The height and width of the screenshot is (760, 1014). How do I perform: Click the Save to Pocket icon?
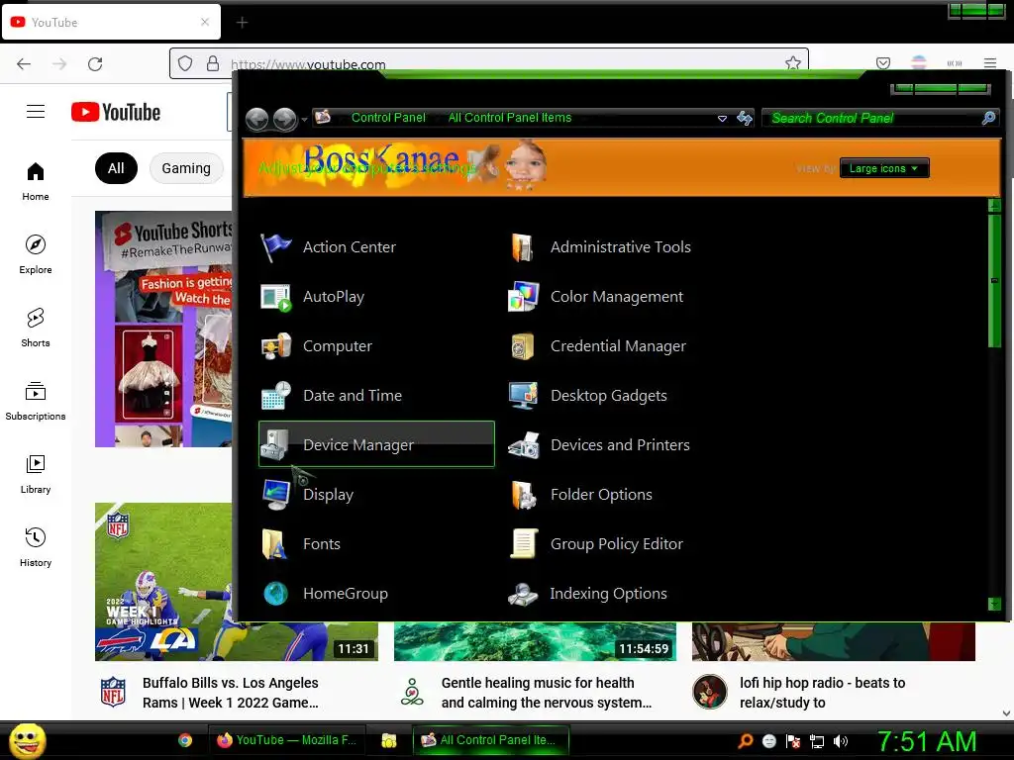[x=882, y=63]
